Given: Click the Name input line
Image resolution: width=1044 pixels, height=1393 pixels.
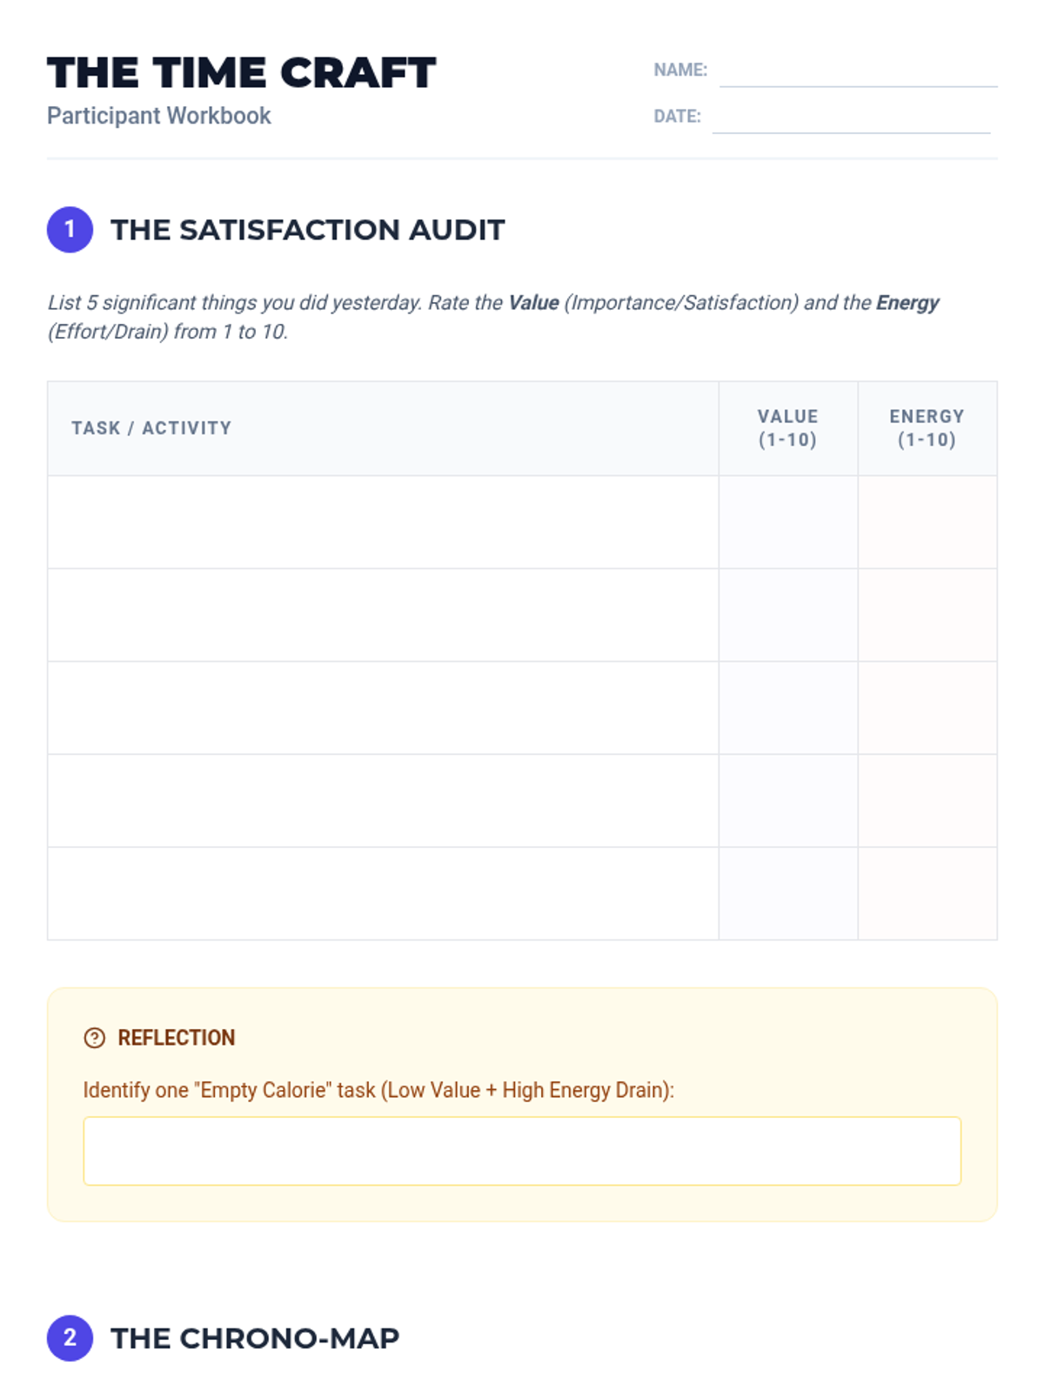Looking at the screenshot, I should (858, 71).
